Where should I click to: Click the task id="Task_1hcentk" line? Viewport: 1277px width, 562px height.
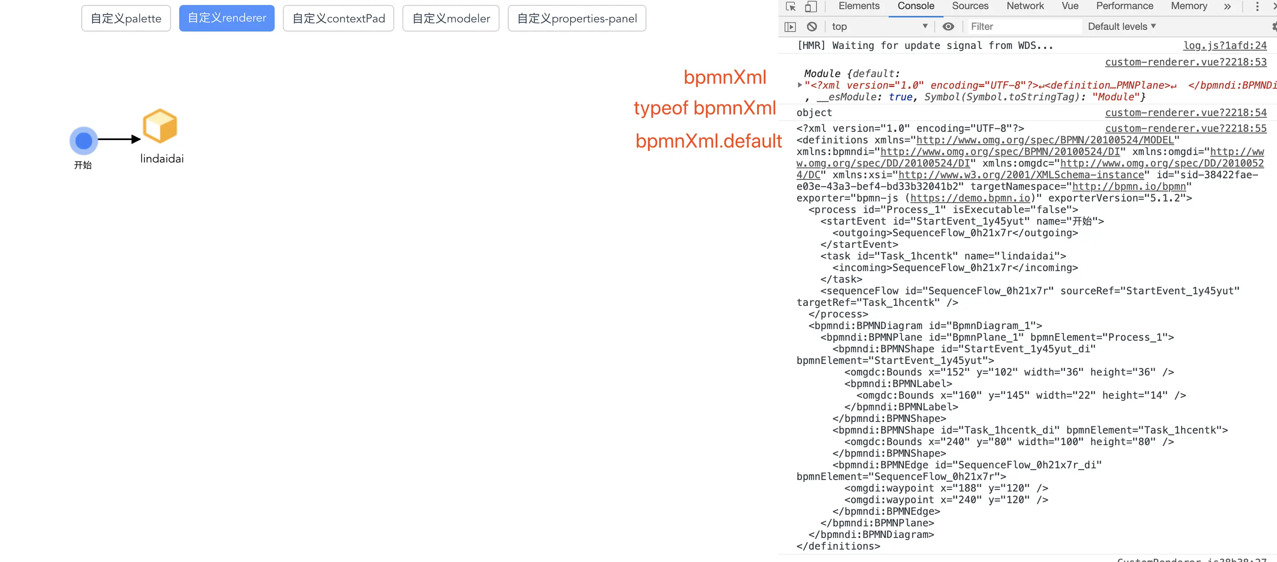(x=943, y=257)
